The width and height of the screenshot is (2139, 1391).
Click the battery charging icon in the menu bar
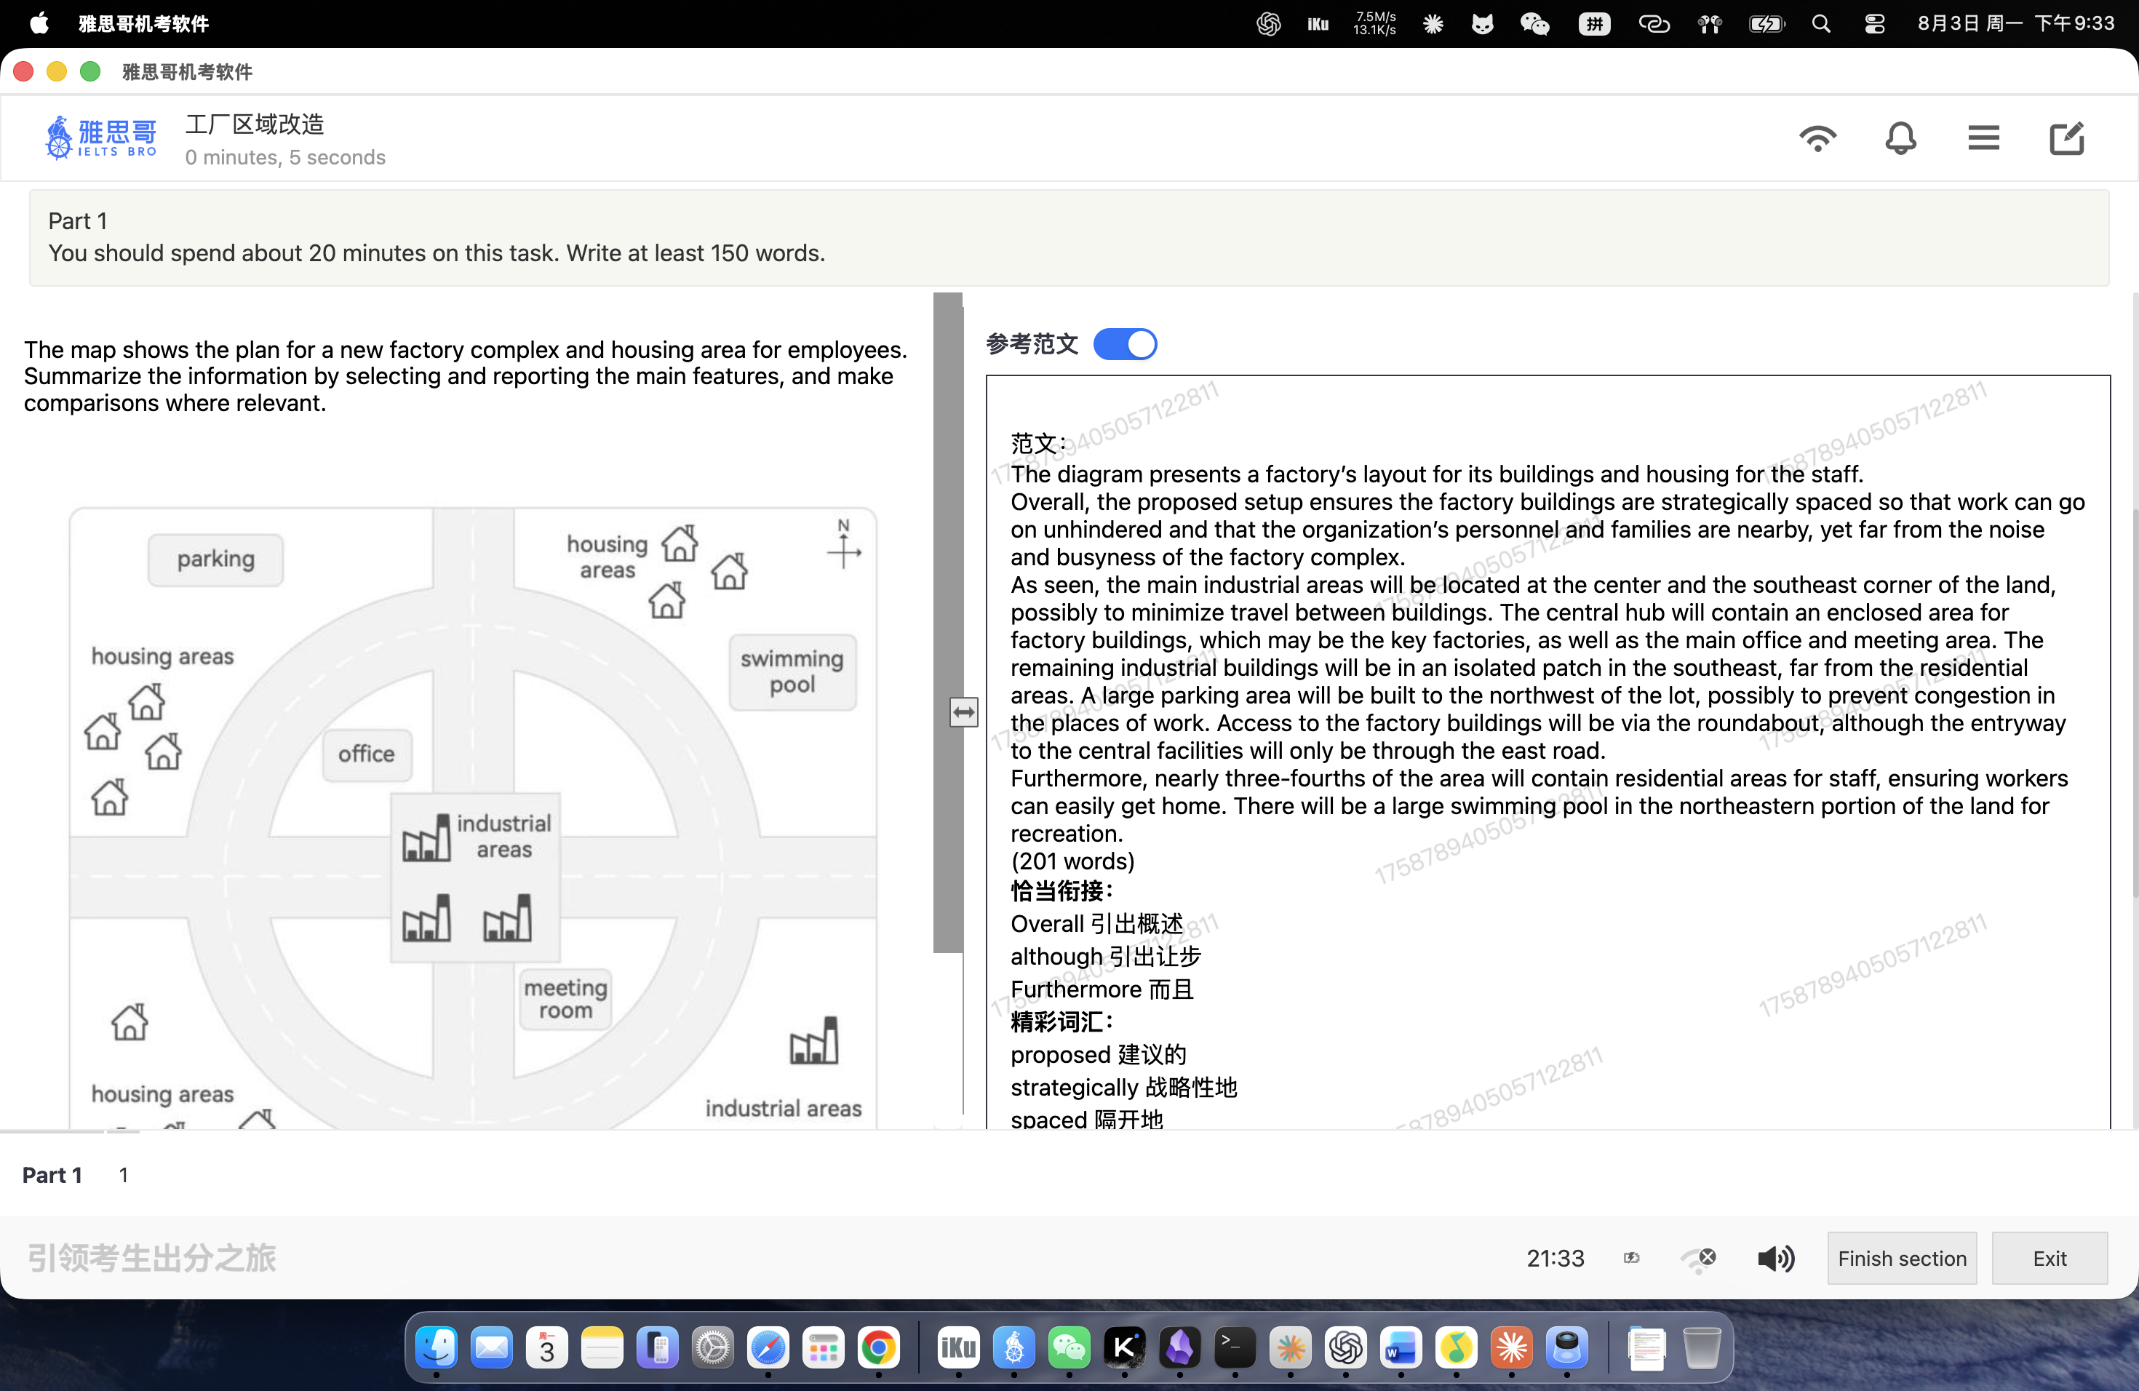[1766, 23]
